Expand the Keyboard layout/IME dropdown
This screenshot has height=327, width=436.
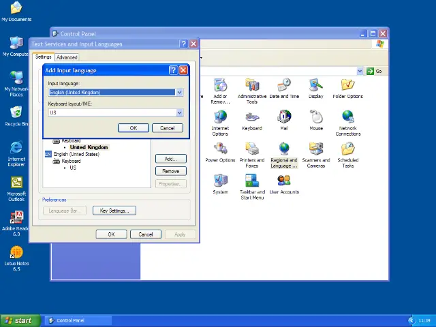(179, 113)
